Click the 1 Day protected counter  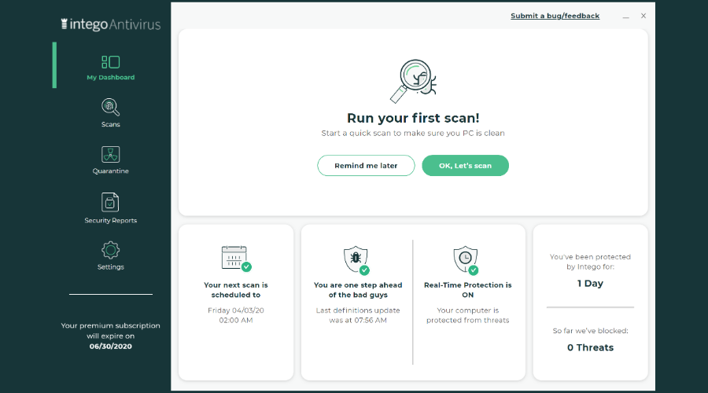point(590,284)
